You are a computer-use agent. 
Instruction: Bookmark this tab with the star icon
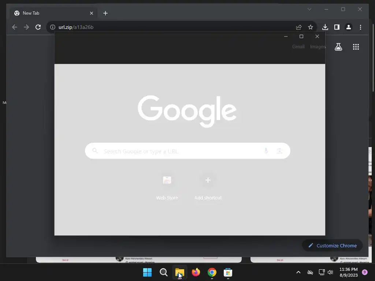point(311,27)
